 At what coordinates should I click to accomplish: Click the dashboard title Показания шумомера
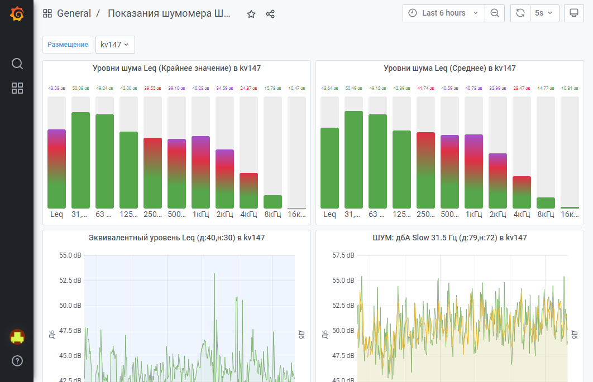point(169,13)
